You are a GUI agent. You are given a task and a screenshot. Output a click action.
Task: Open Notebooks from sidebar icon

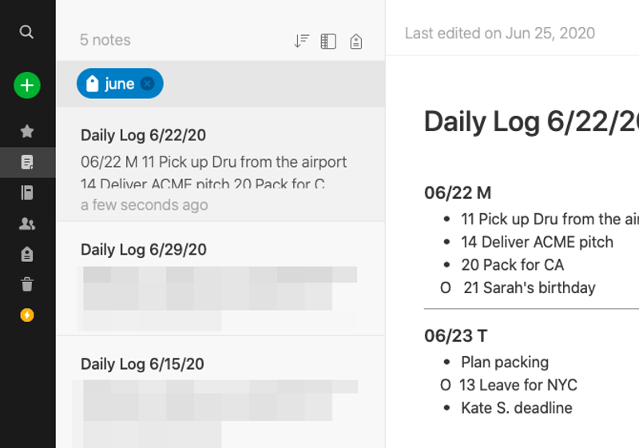click(x=27, y=192)
